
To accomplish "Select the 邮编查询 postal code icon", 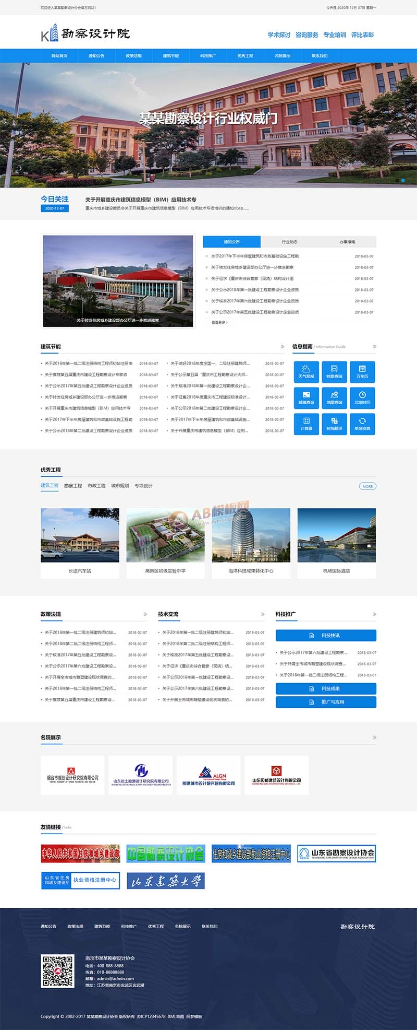I will pyautogui.click(x=306, y=397).
